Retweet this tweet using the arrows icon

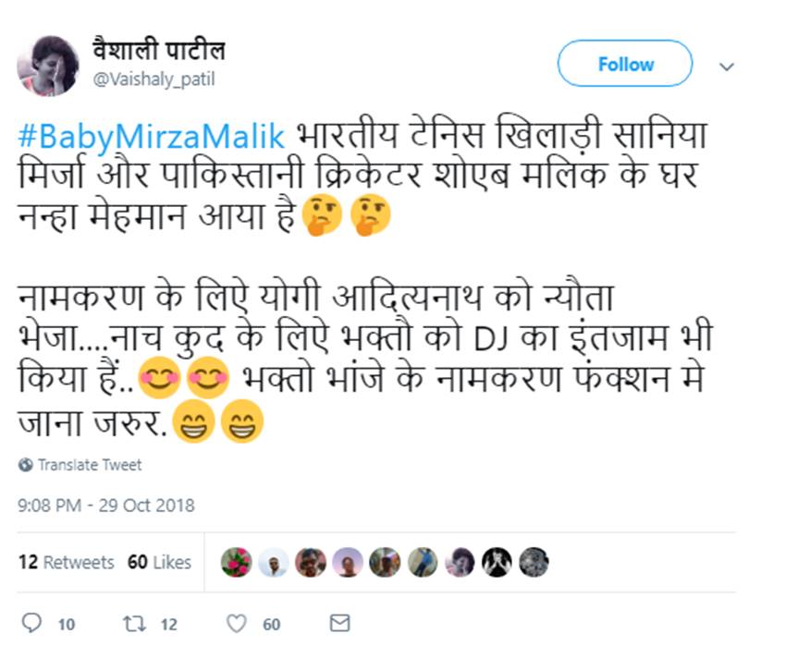tap(135, 624)
